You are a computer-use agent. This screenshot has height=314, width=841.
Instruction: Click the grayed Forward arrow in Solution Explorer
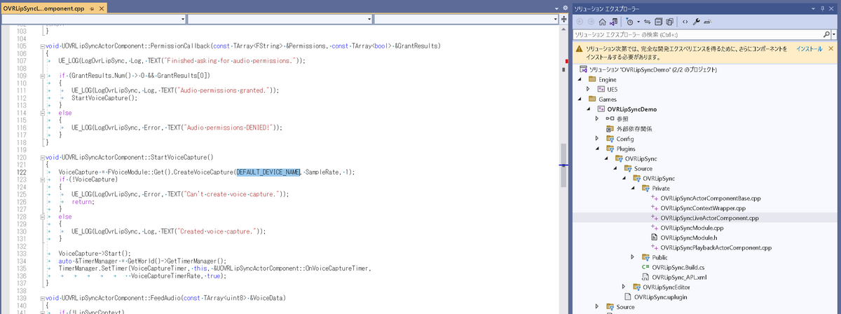[x=591, y=21]
